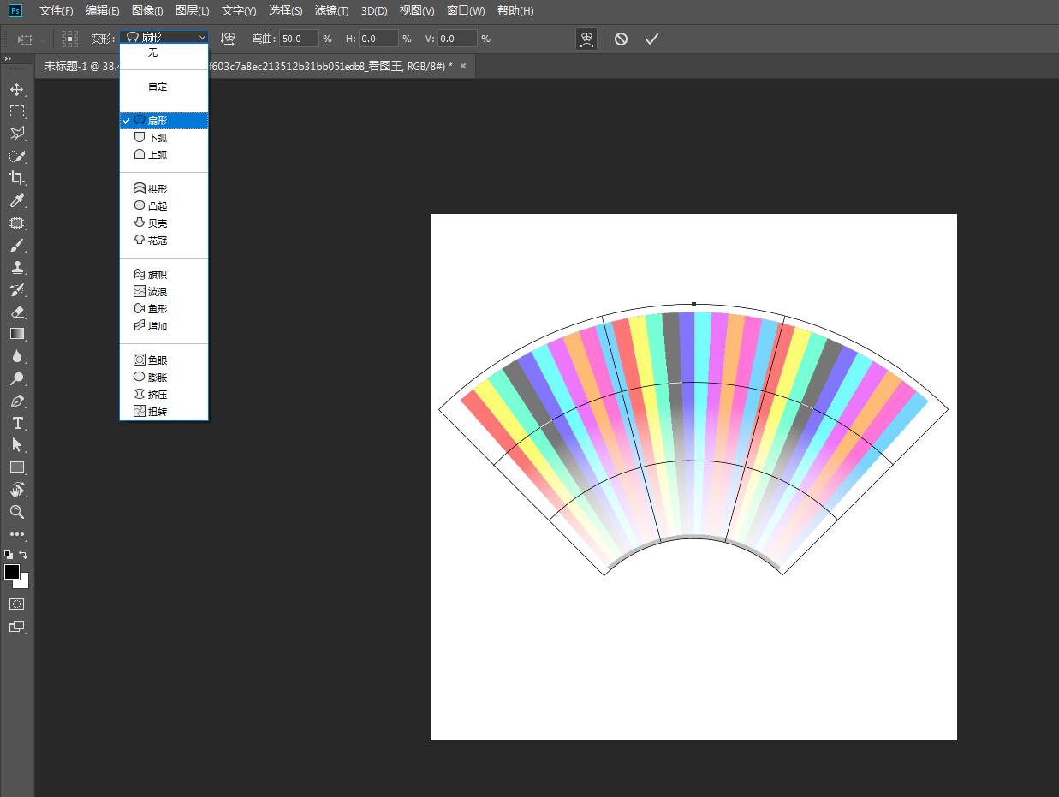Commit the transform with the checkmark
1059x797 pixels.
(651, 39)
